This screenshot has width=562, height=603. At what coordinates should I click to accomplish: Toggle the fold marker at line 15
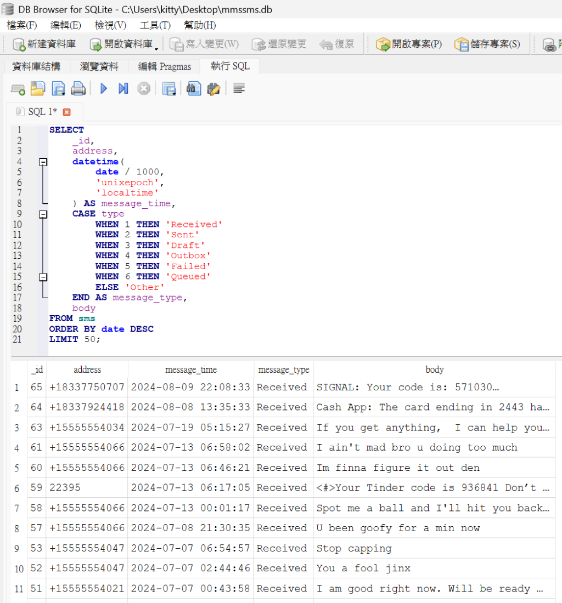43,277
